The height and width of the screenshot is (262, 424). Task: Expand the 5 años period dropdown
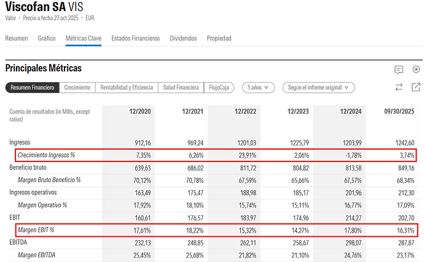coord(258,88)
